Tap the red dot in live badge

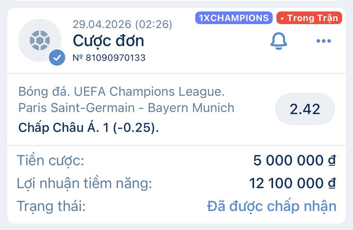click(282, 18)
